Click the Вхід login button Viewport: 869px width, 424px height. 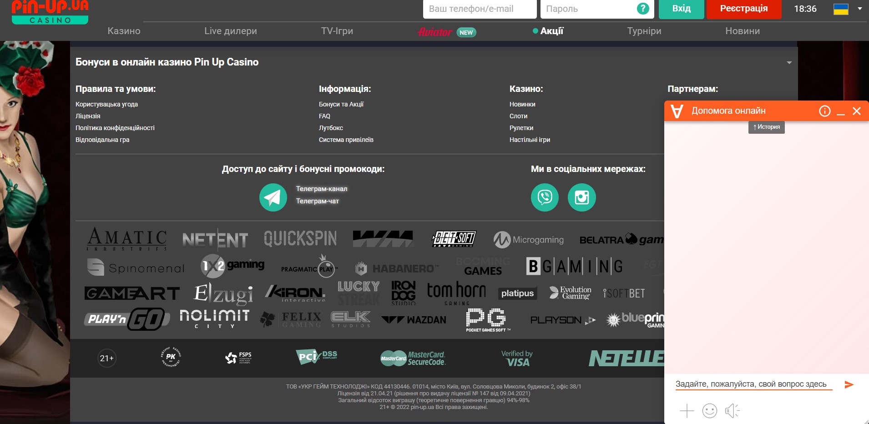pos(682,9)
